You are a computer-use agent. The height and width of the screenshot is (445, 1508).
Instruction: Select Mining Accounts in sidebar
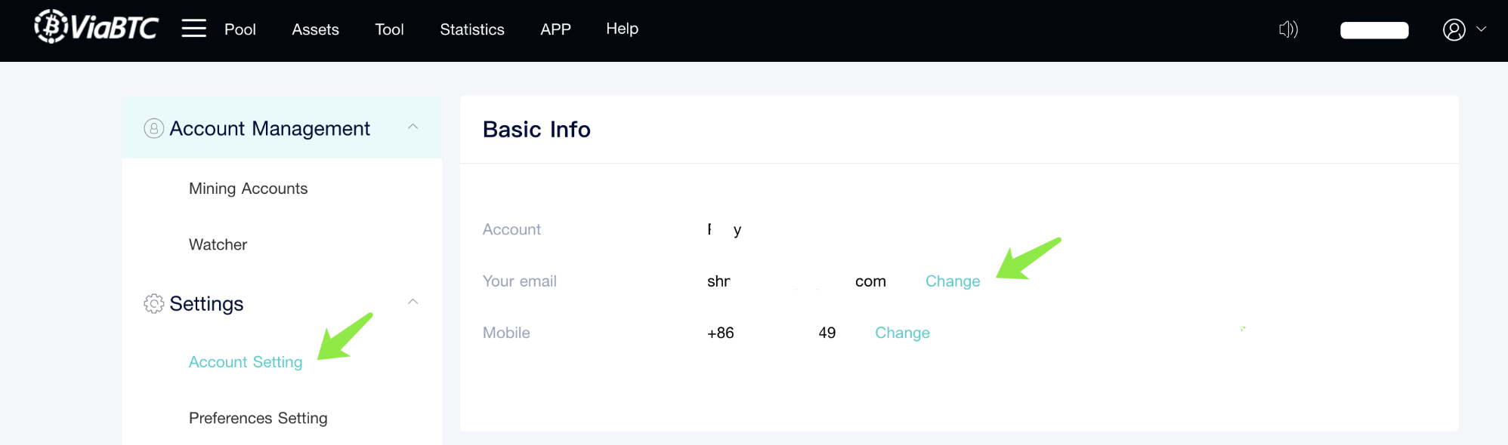pyautogui.click(x=249, y=189)
